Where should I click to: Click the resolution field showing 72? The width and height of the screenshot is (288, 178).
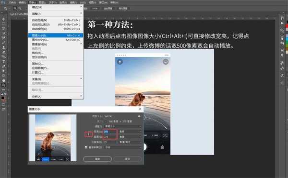point(110,142)
